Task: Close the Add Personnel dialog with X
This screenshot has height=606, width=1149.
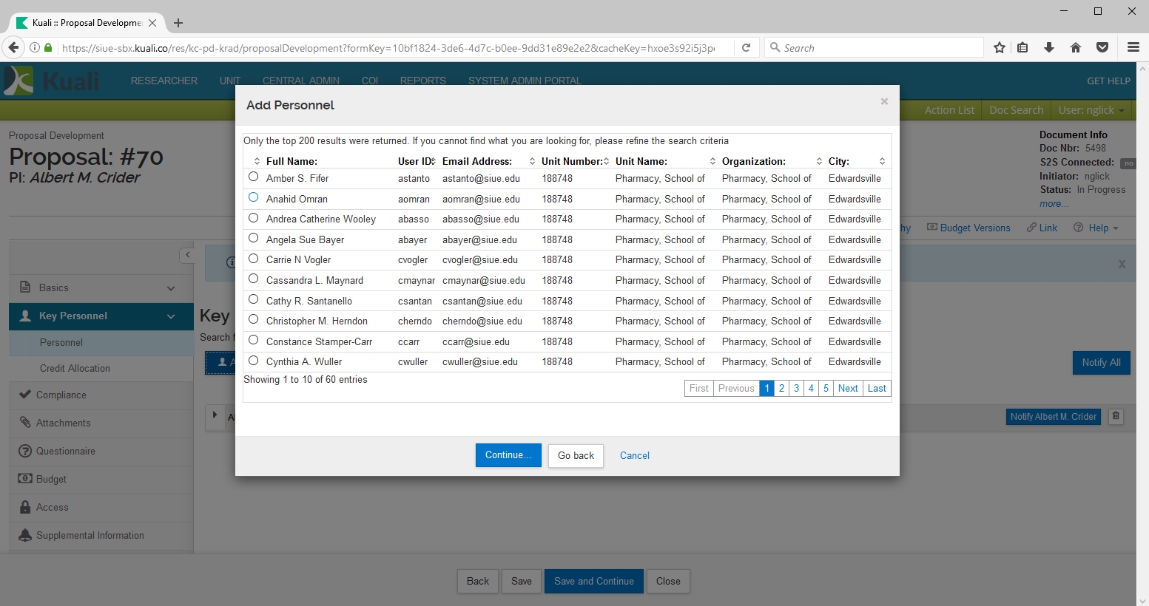Action: 884,102
